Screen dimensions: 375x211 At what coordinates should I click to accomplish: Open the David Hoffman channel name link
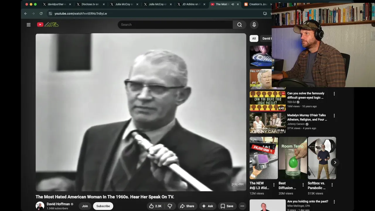[x=58, y=204]
